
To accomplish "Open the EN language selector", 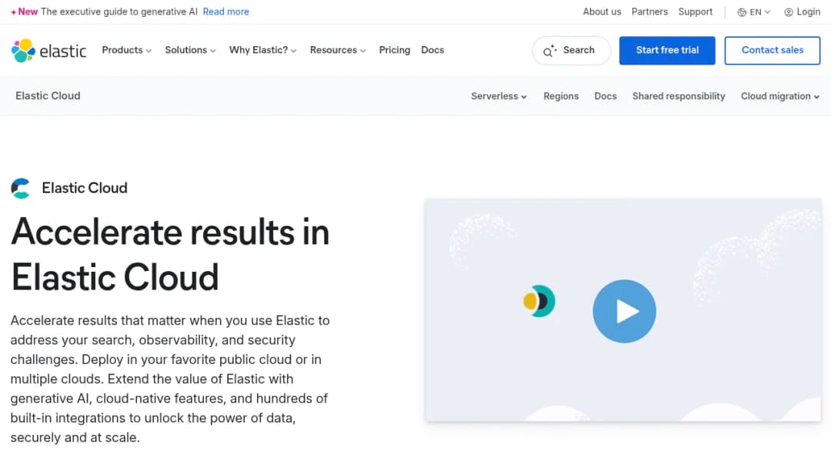I will (753, 12).
